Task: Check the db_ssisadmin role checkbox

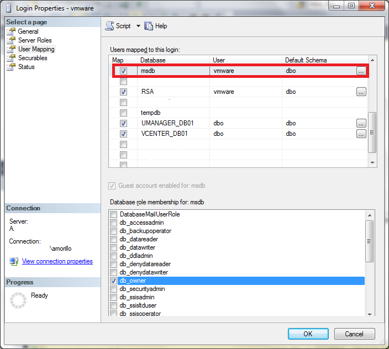Action: pos(114,297)
